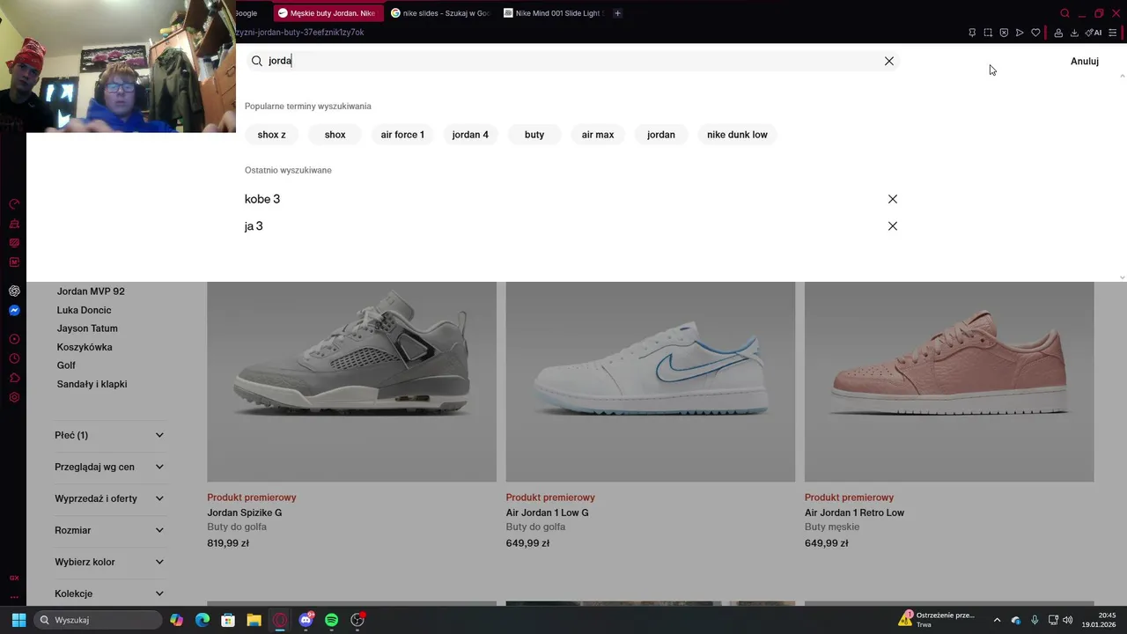Open the Jordan Spizike G shoe image
This screenshot has height=634, width=1127.
(x=351, y=381)
